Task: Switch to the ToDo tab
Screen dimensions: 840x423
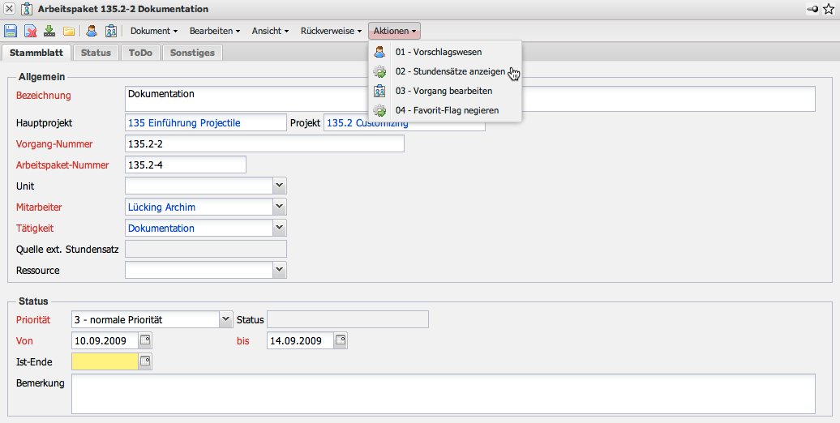Action: coord(140,53)
